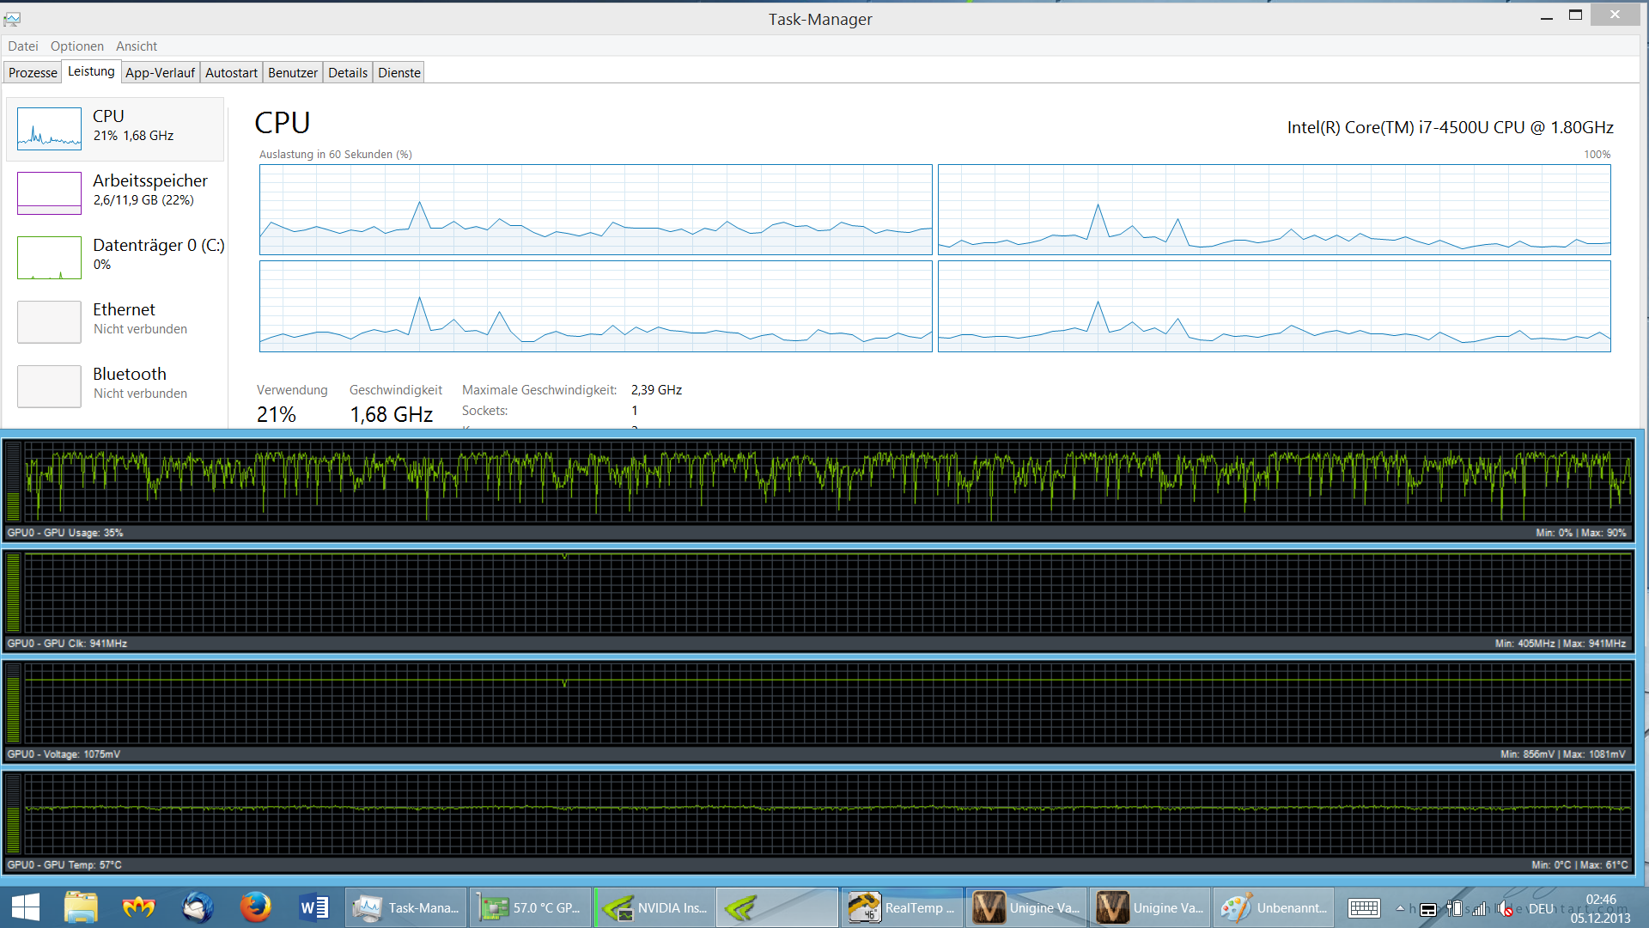Open the Autostart tab

pyautogui.click(x=231, y=73)
